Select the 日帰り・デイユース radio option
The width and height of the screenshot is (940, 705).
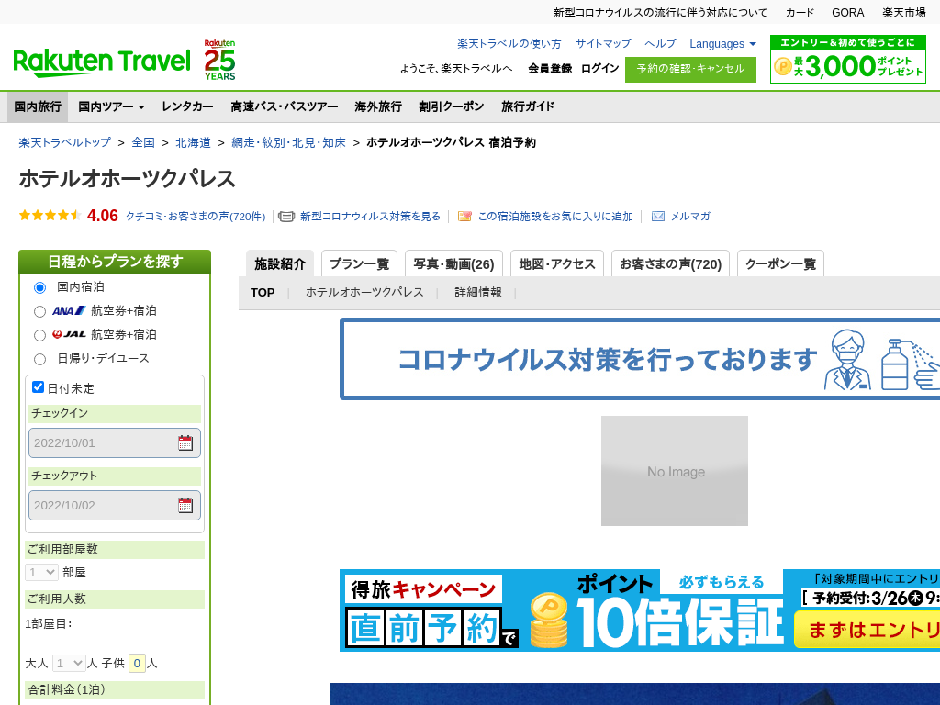[39, 359]
